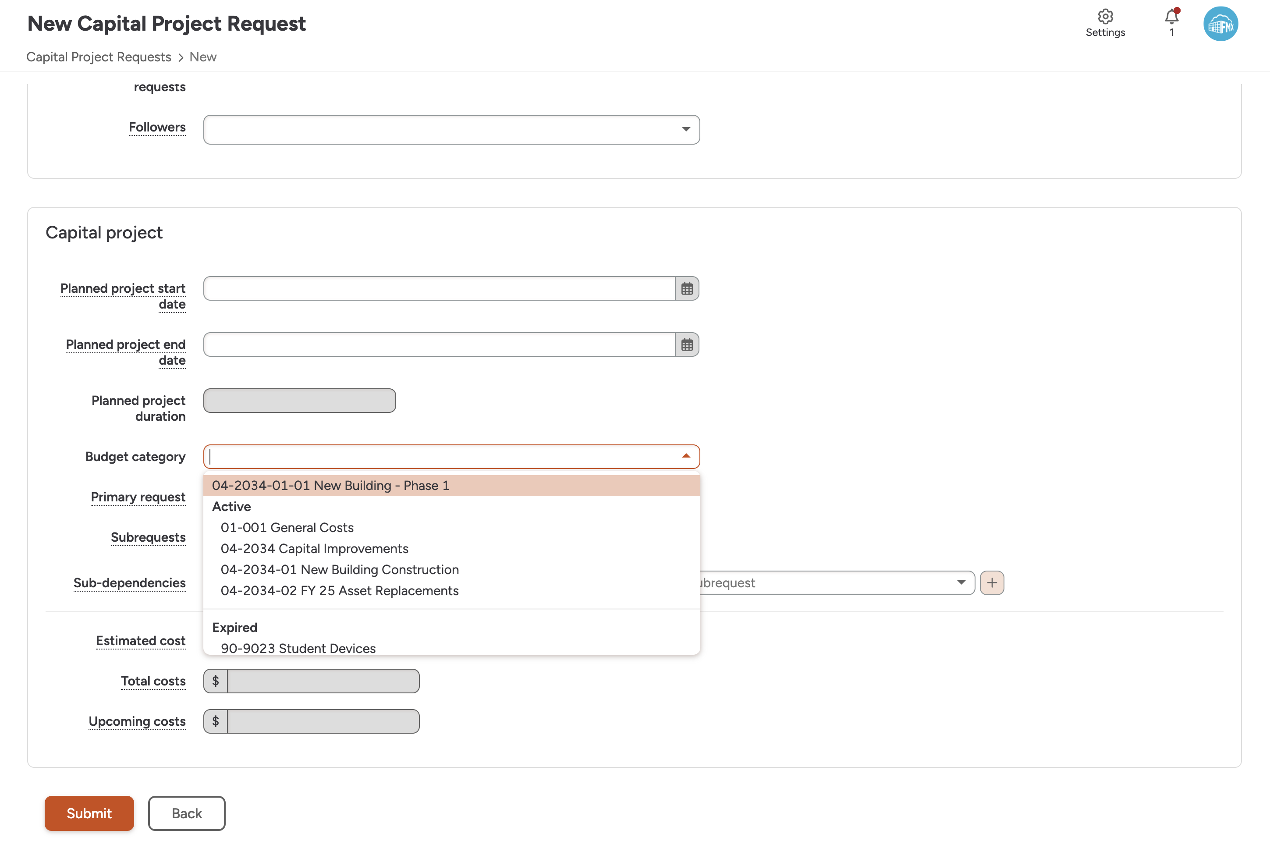This screenshot has height=859, width=1270.
Task: Click into the planned project end date field
Action: tap(439, 345)
